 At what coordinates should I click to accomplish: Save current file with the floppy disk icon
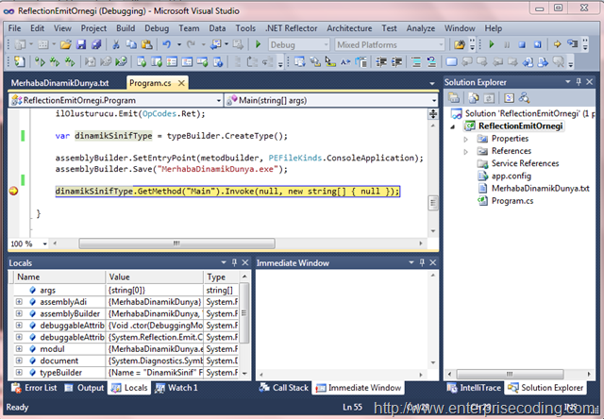click(x=81, y=44)
